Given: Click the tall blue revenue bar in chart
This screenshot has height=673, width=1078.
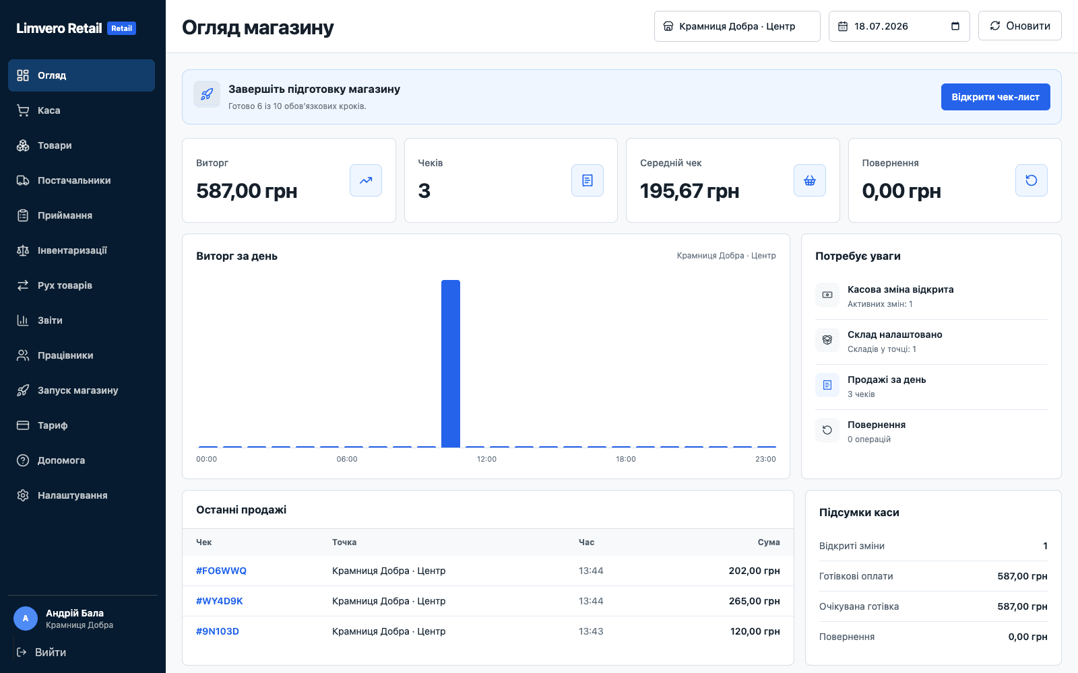Looking at the screenshot, I should point(451,363).
